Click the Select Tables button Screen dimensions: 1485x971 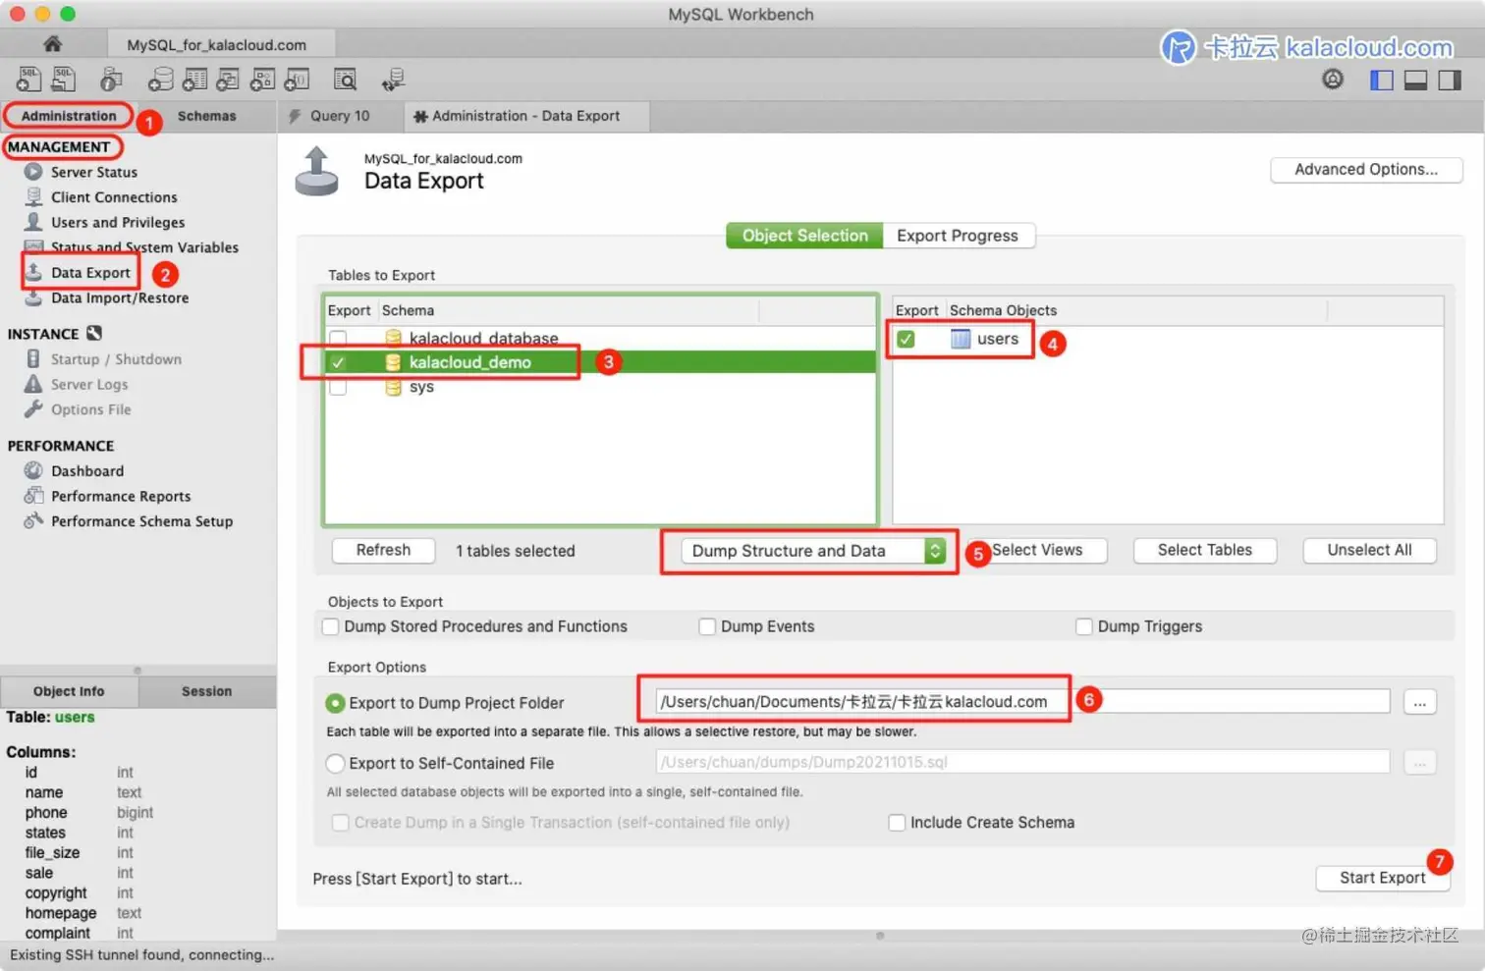(x=1205, y=550)
